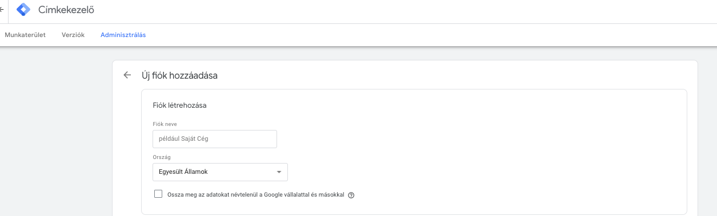Click the blue Tag Manager diamond logo
717x216 pixels.
tap(24, 9)
